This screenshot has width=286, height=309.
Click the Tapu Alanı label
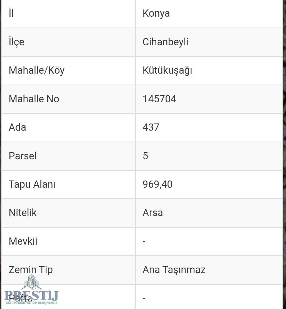coord(32,185)
